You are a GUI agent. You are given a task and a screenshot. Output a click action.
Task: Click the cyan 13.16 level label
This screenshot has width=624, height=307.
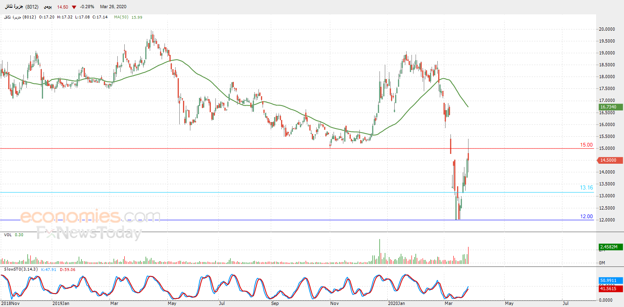pos(586,188)
